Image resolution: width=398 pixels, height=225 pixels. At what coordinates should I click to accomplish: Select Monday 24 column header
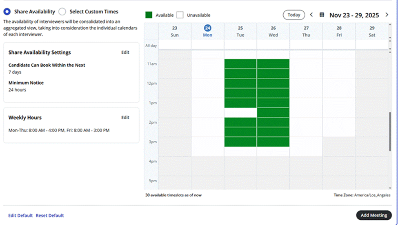pos(208,31)
